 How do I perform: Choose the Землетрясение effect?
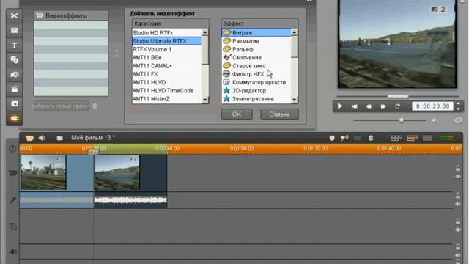click(256, 99)
